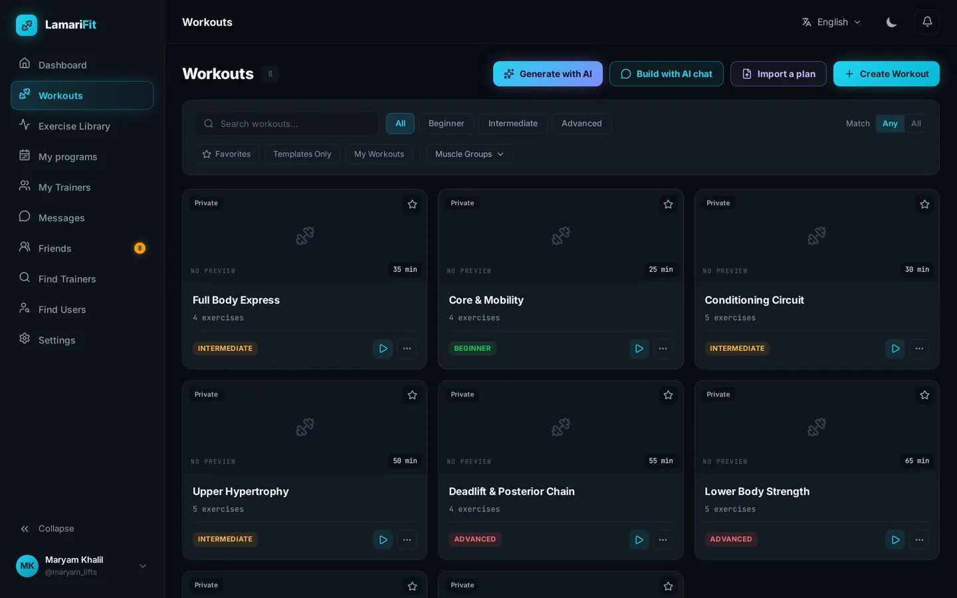Viewport: 957px width, 598px height.
Task: Open Find Trainers page
Action: point(82,279)
